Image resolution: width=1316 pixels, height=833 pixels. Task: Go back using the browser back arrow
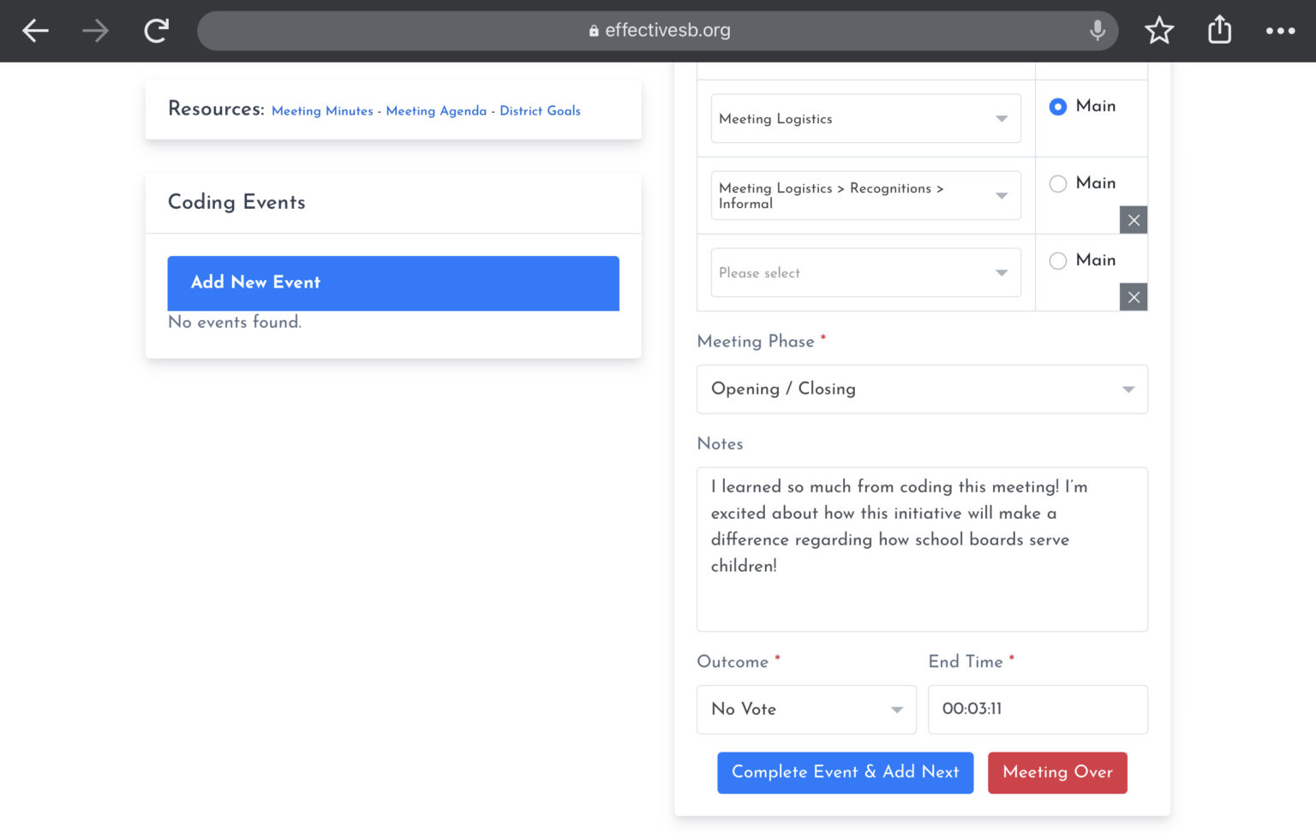[x=35, y=31]
